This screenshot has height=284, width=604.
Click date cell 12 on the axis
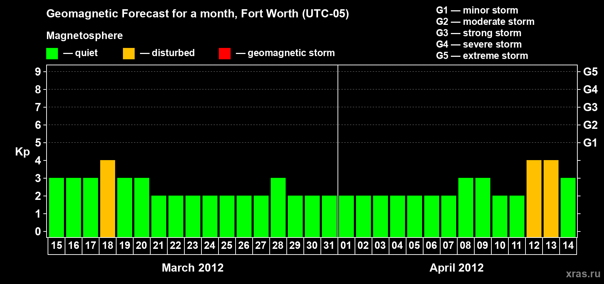(534, 246)
